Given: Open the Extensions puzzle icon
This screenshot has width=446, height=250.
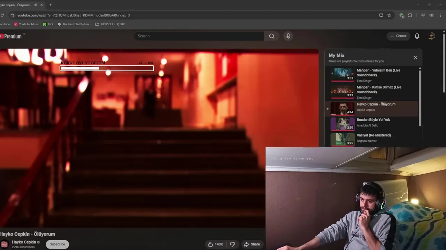Looking at the screenshot, I should [x=410, y=15].
